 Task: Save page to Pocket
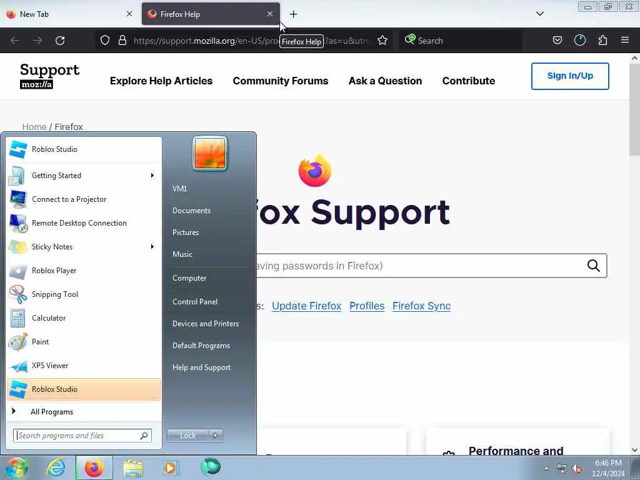pyautogui.click(x=557, y=41)
